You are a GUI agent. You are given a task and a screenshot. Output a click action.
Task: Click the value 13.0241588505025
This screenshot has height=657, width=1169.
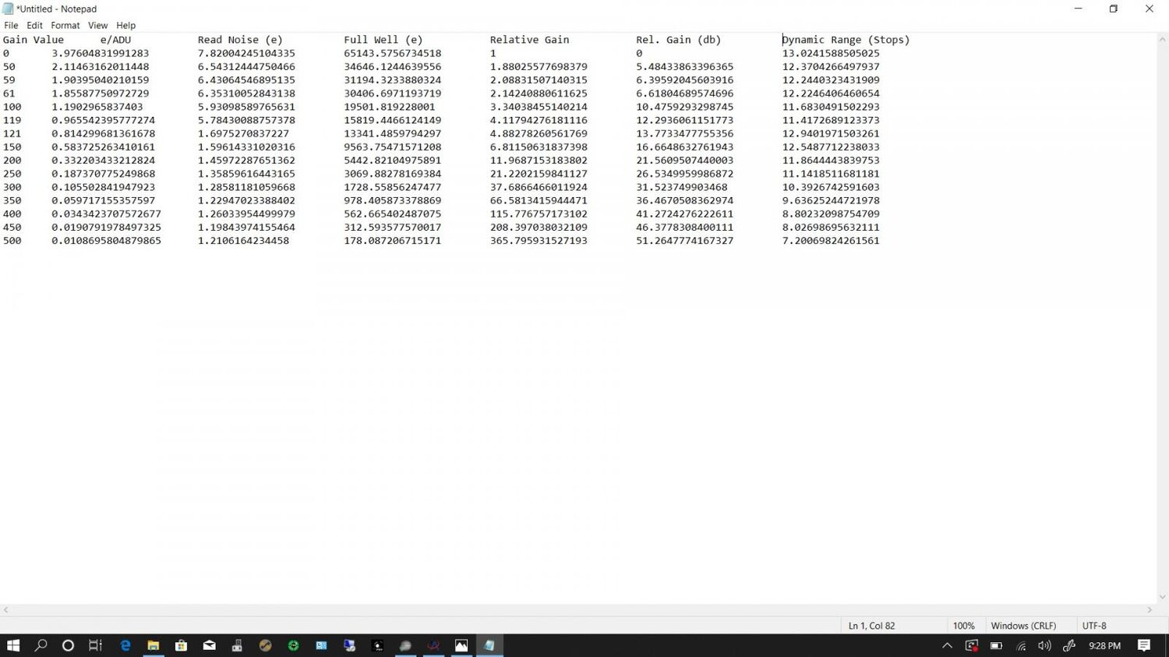pyautogui.click(x=831, y=53)
